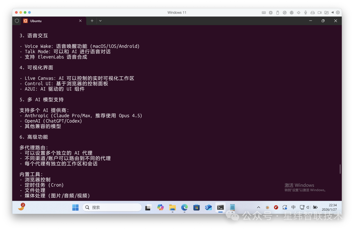Open the keyboard icon in VM toolbar

pyautogui.click(x=264, y=12)
